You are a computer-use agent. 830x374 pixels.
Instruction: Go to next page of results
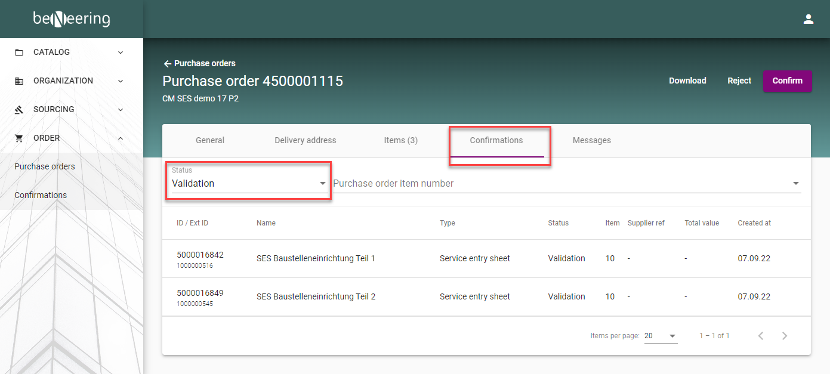pos(785,336)
